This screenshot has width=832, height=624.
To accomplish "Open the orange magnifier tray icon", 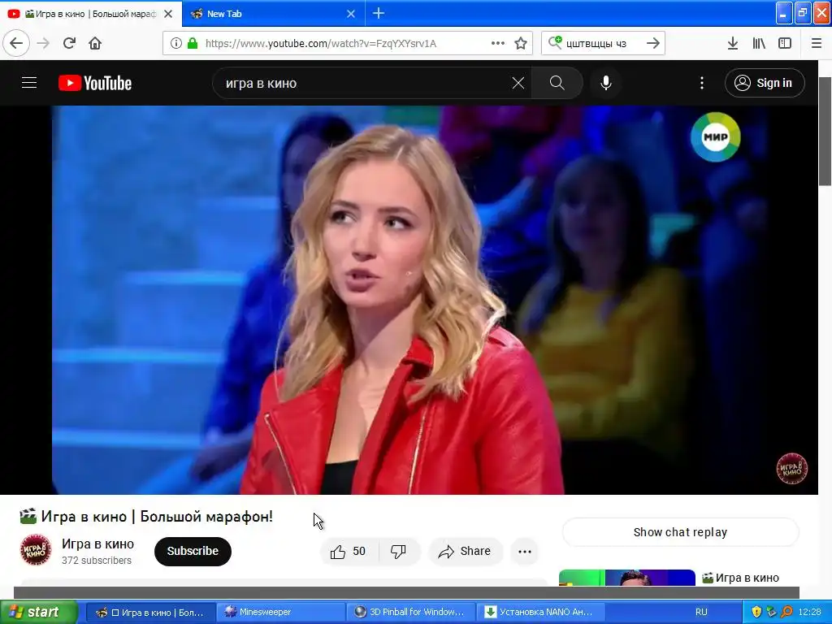I will pos(786,612).
